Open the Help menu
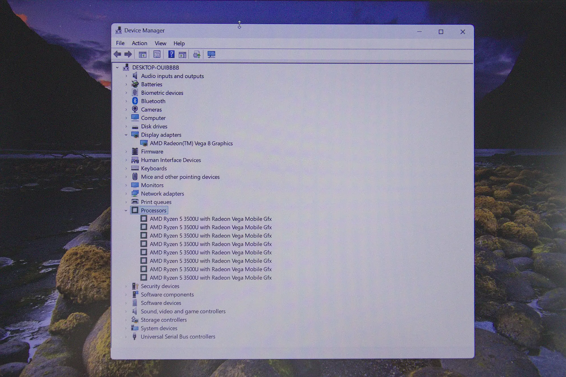Viewport: 566px width, 377px height. pyautogui.click(x=179, y=43)
